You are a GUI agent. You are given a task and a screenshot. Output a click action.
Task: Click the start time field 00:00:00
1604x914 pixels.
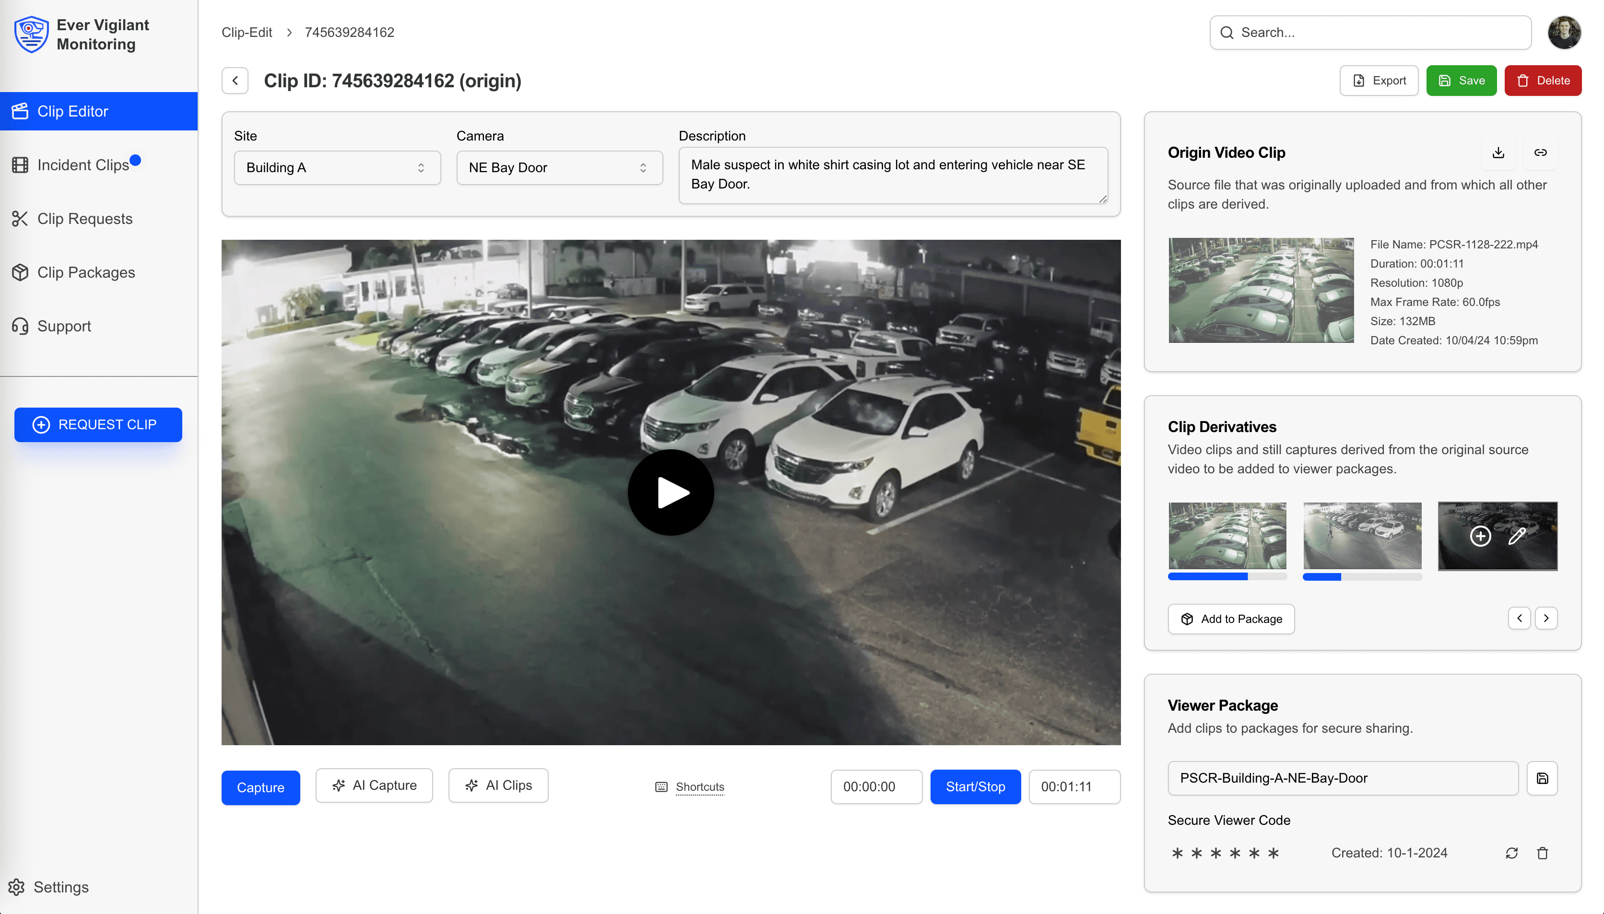click(x=876, y=786)
